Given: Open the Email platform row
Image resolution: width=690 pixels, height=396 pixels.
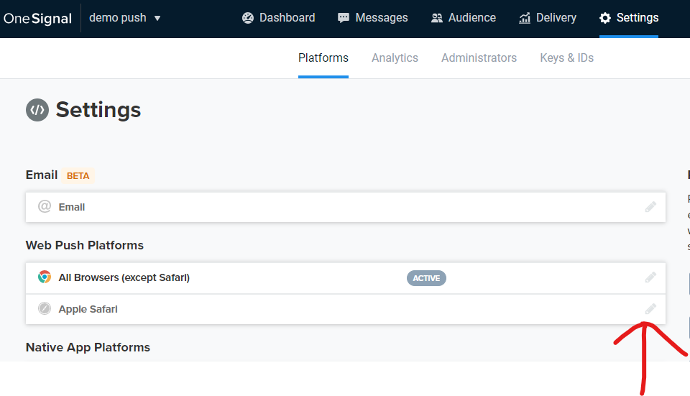Looking at the screenshot, I should pos(346,207).
